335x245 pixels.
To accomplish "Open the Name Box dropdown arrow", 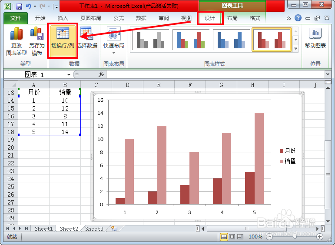I will [69, 75].
